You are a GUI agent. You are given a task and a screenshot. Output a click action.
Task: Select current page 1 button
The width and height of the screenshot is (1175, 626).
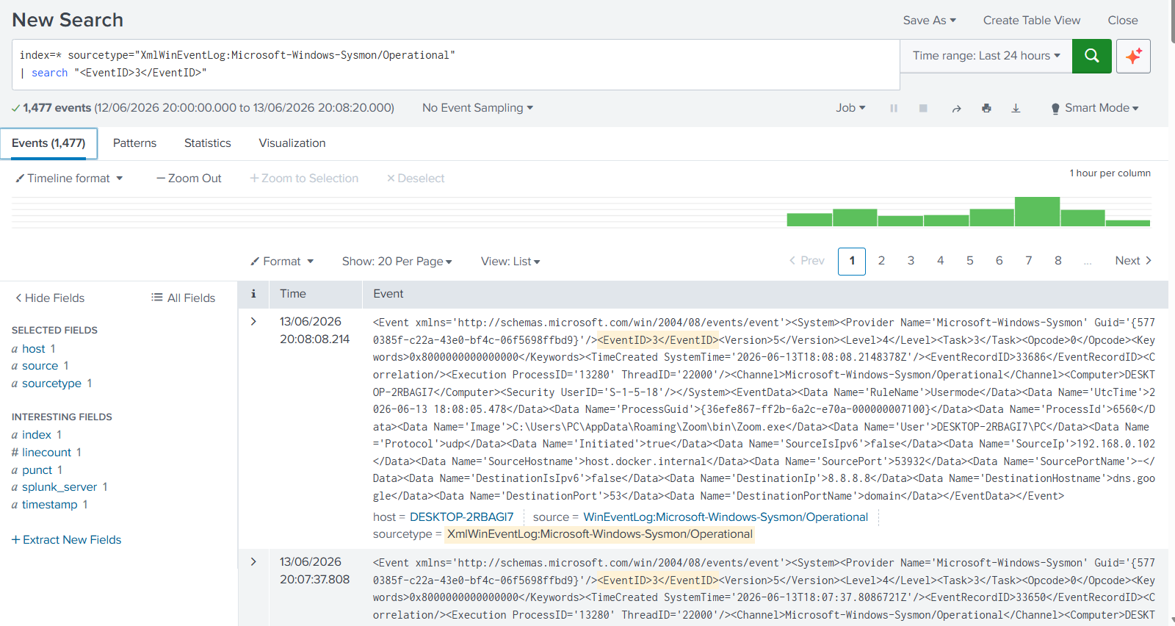[x=852, y=262]
